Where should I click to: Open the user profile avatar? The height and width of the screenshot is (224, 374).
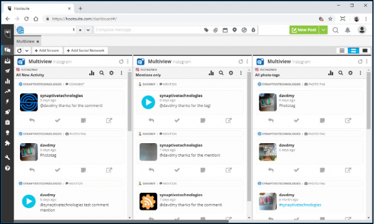tap(362, 30)
